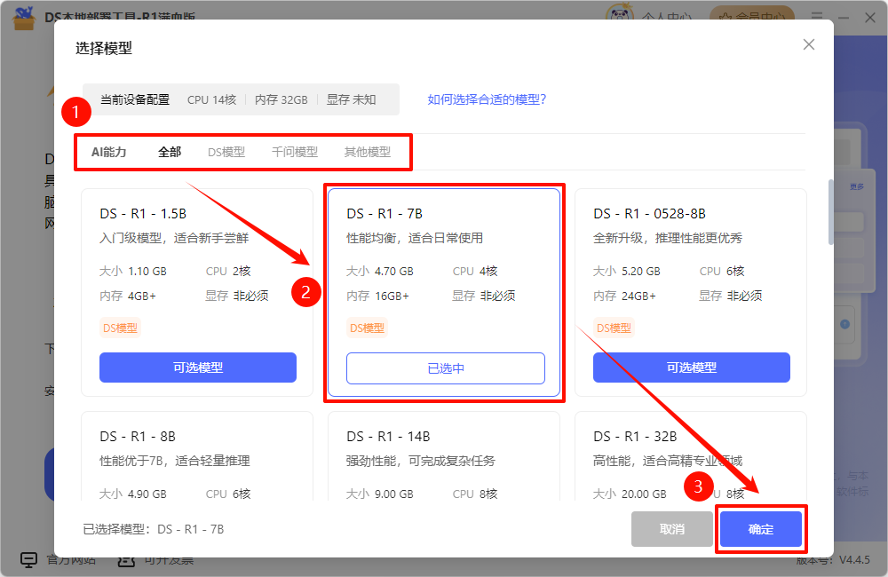Click 已选中 button on DS - R1 - 7B
This screenshot has width=888, height=577.
coord(445,368)
